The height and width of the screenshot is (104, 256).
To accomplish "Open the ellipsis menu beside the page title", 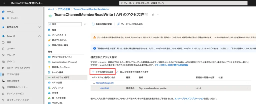I will pos(158,15).
